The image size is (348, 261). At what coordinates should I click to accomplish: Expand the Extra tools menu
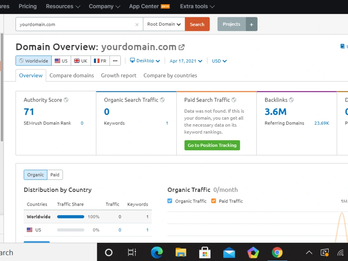click(x=197, y=6)
